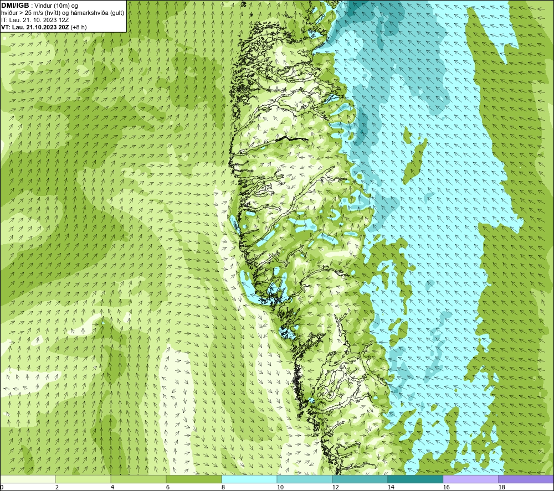
Task: Click the 'Vindur (10m) og' label
Action: tap(56, 6)
